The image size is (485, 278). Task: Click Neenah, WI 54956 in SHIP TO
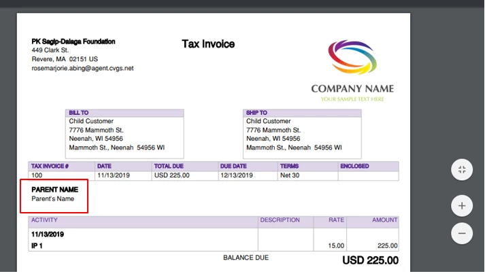(x=273, y=139)
